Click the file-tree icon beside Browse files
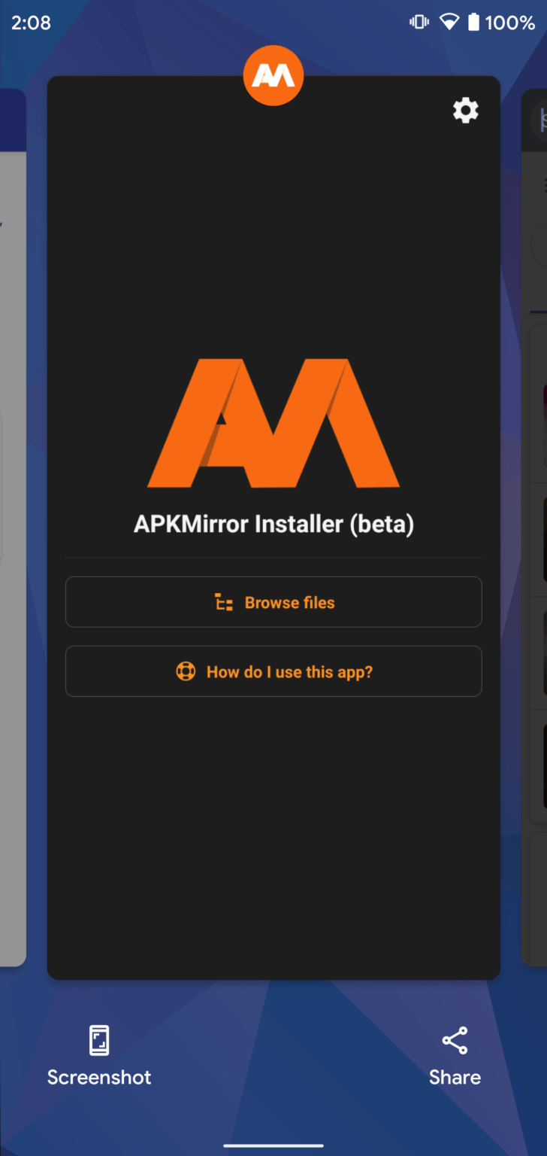The width and height of the screenshot is (547, 1156). click(x=224, y=602)
